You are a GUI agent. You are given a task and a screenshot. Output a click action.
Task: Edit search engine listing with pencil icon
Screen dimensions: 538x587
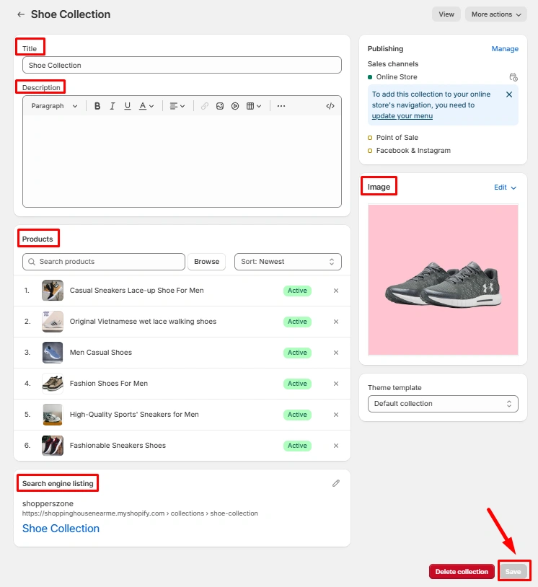335,483
